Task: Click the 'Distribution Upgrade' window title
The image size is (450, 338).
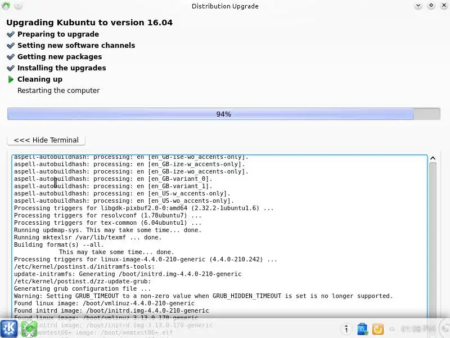Action: pos(225,6)
